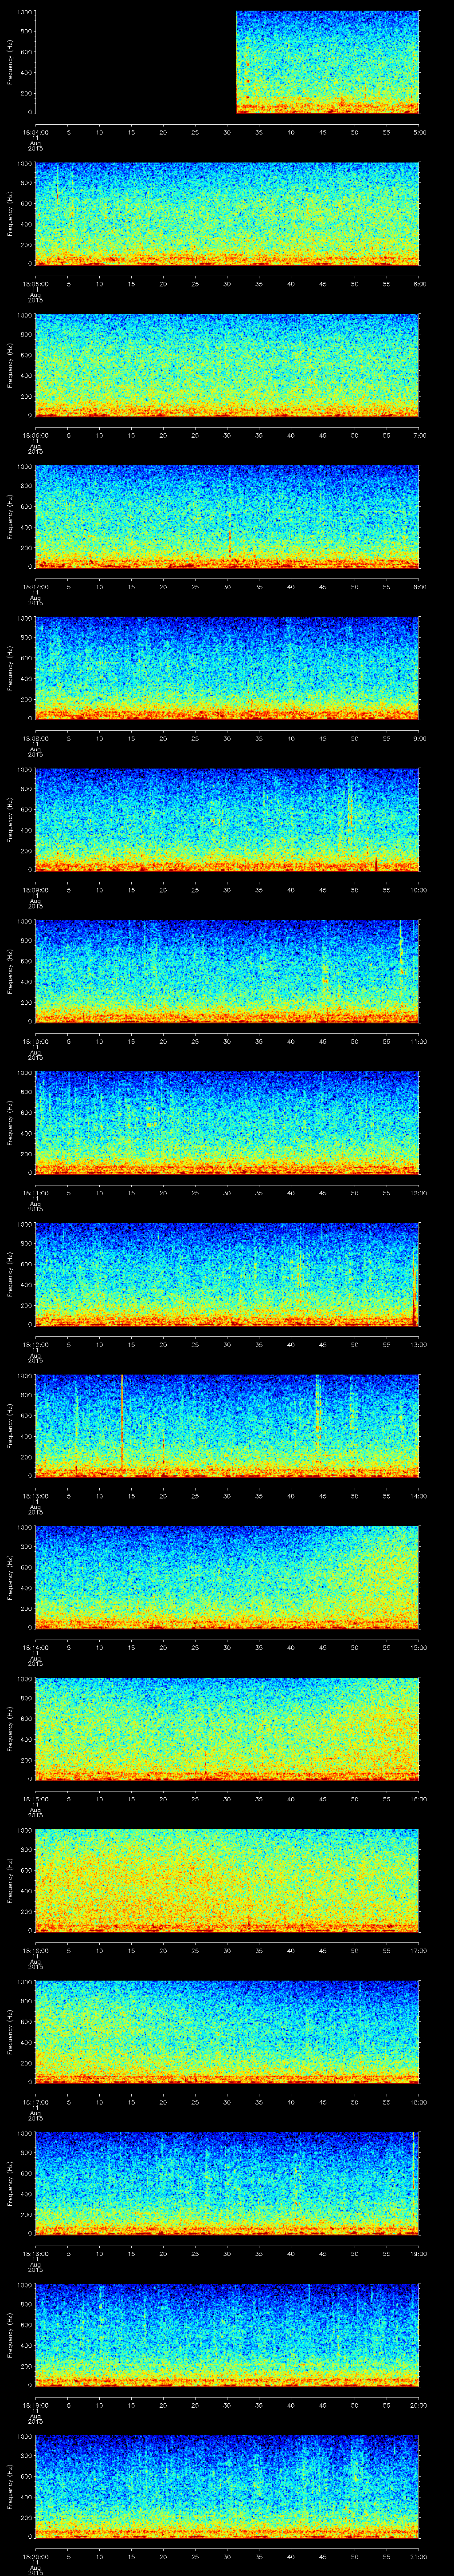This screenshot has height=2576, width=454.
Task: Click the 18:16:00 time axis label
Action: pyautogui.click(x=35, y=1950)
